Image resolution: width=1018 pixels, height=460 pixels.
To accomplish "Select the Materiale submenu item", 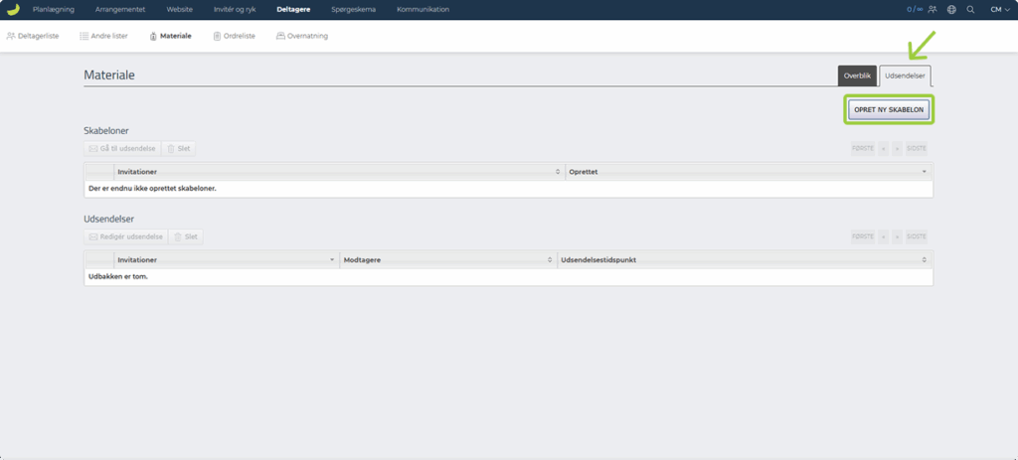I will click(x=170, y=37).
